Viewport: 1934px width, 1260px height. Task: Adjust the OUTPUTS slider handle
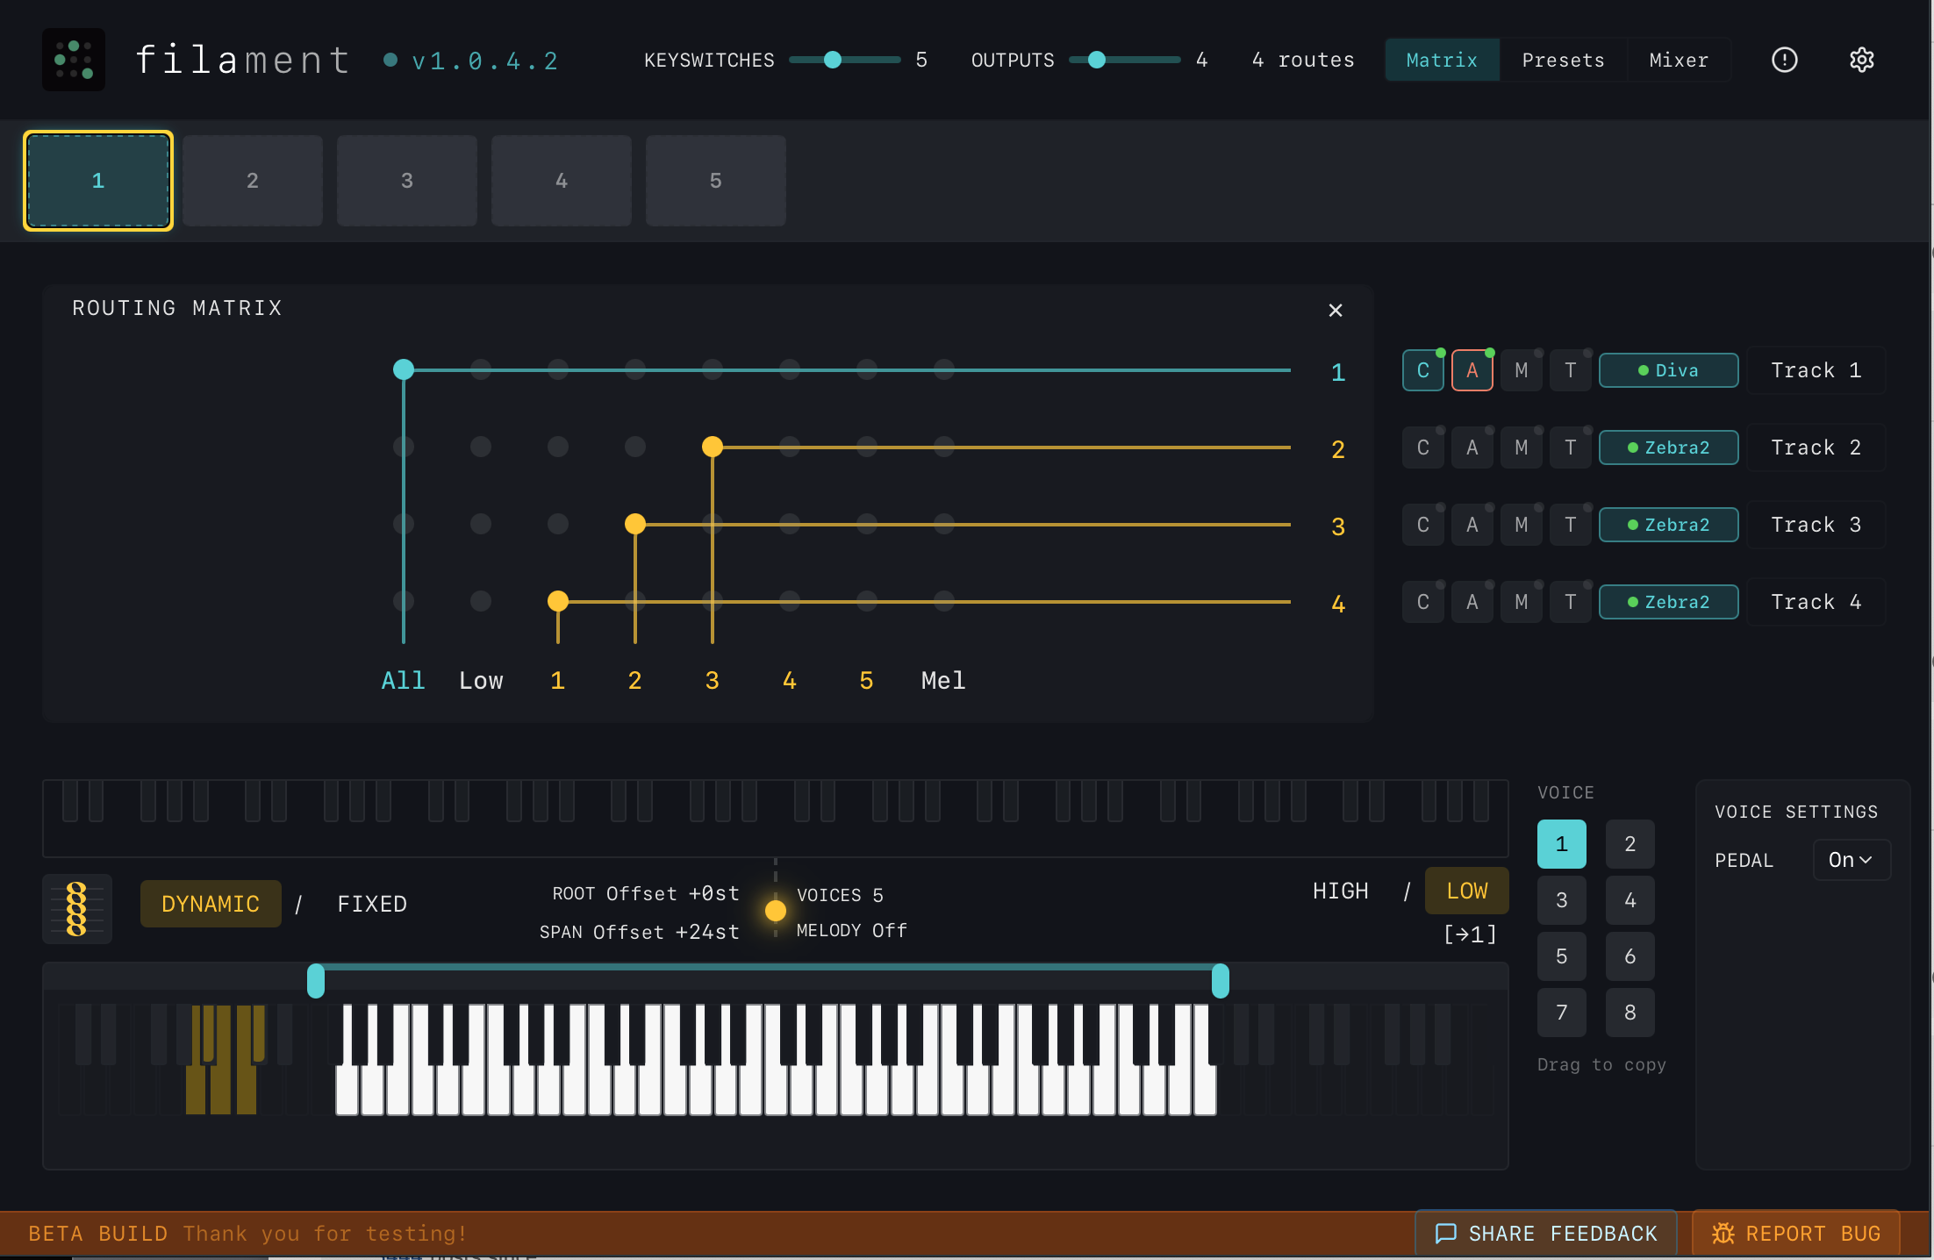[1096, 60]
